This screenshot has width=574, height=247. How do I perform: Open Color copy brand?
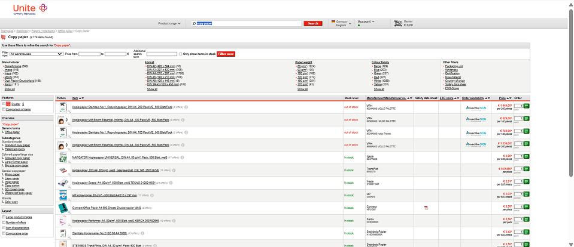point(11,202)
